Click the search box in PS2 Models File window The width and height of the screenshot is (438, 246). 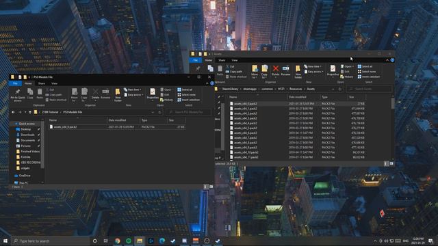[x=189, y=112]
